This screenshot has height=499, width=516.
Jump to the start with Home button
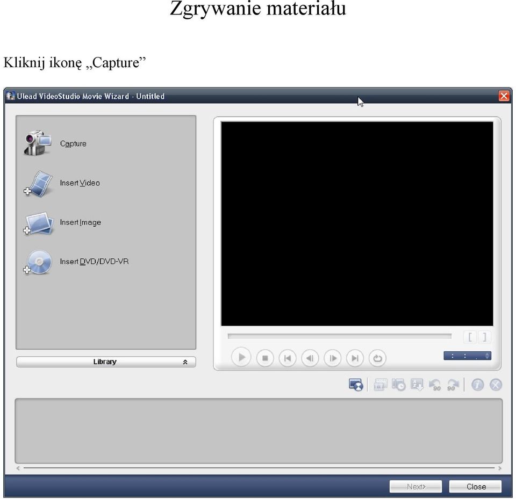click(x=287, y=358)
